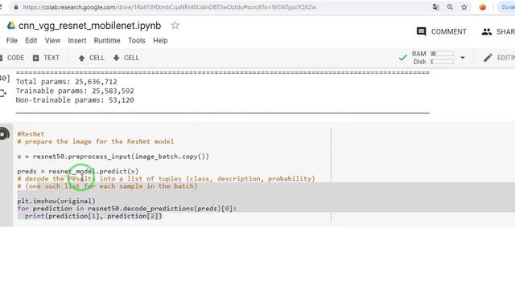Stop the running ResNet cell
This screenshot has width=515, height=289.
click(3, 134)
